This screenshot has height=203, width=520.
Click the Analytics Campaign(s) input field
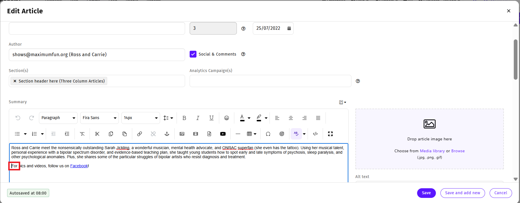click(x=270, y=81)
